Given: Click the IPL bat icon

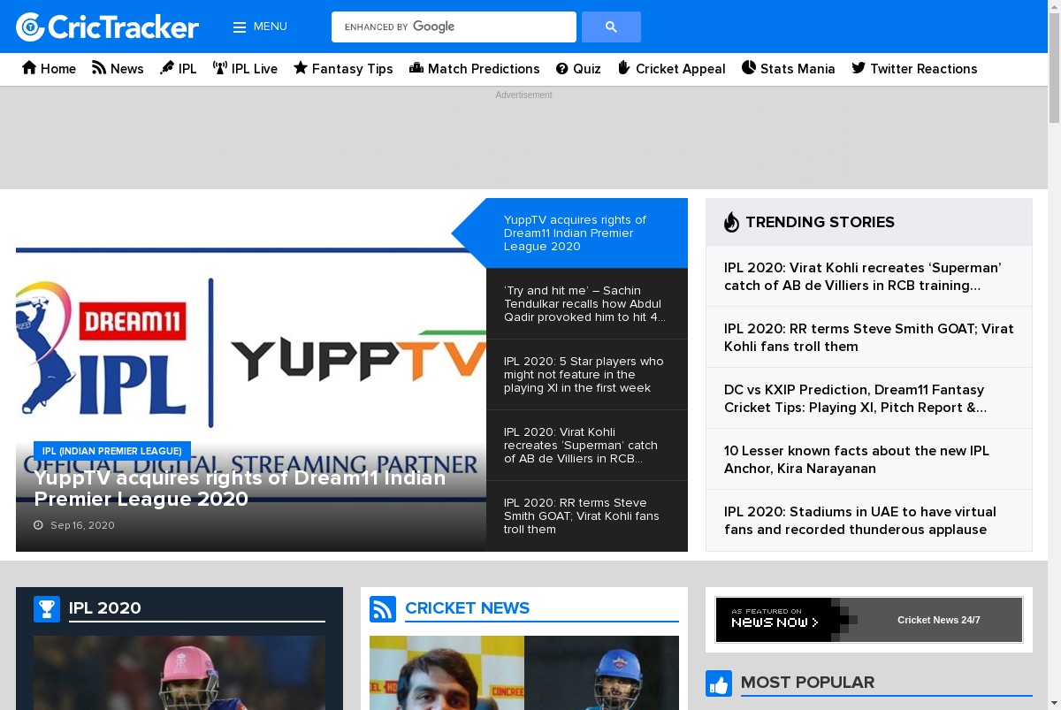Looking at the screenshot, I should click(167, 68).
